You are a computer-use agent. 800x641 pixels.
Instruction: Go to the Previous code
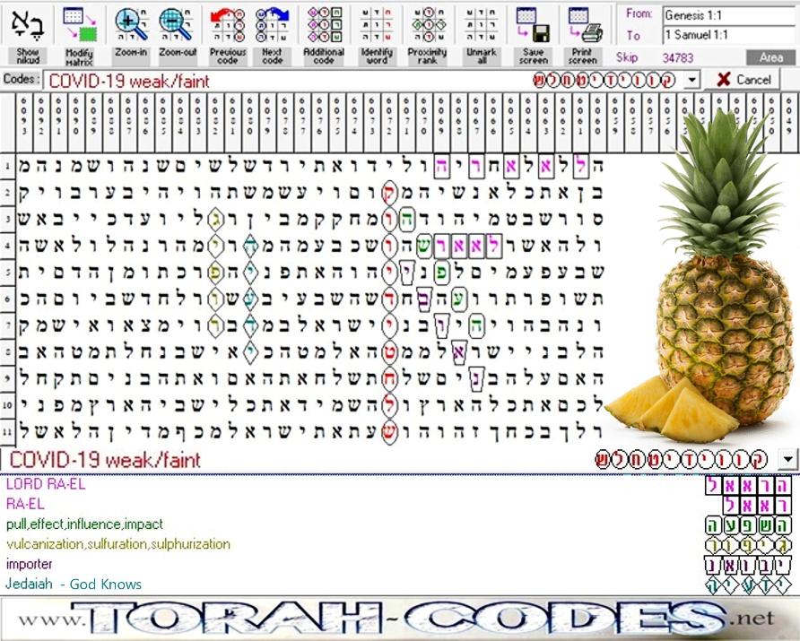point(228,35)
